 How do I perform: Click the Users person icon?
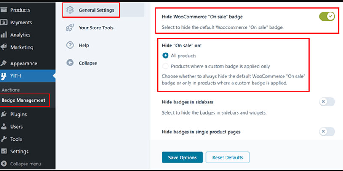click(x=4, y=127)
